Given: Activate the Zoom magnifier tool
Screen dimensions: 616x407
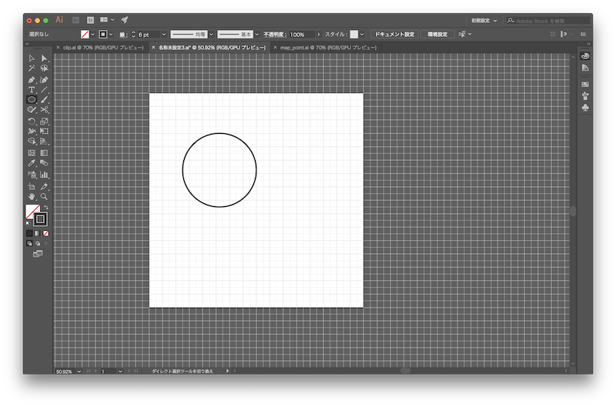Looking at the screenshot, I should (x=44, y=196).
